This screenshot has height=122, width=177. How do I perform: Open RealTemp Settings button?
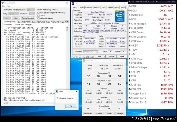[120, 113]
